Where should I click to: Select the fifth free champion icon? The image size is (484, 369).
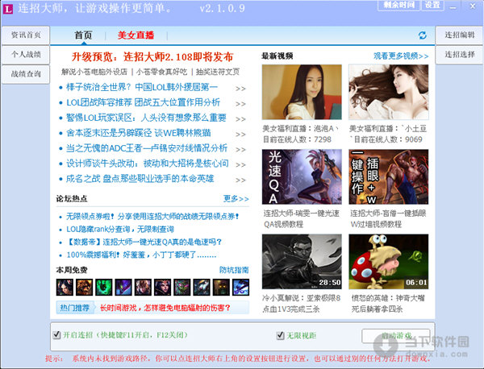143,287
